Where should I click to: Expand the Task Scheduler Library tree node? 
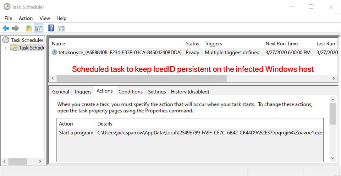coord(6,48)
